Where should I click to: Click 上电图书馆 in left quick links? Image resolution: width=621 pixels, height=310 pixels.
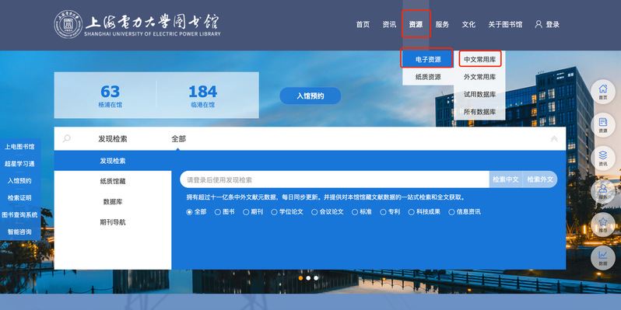click(x=19, y=147)
